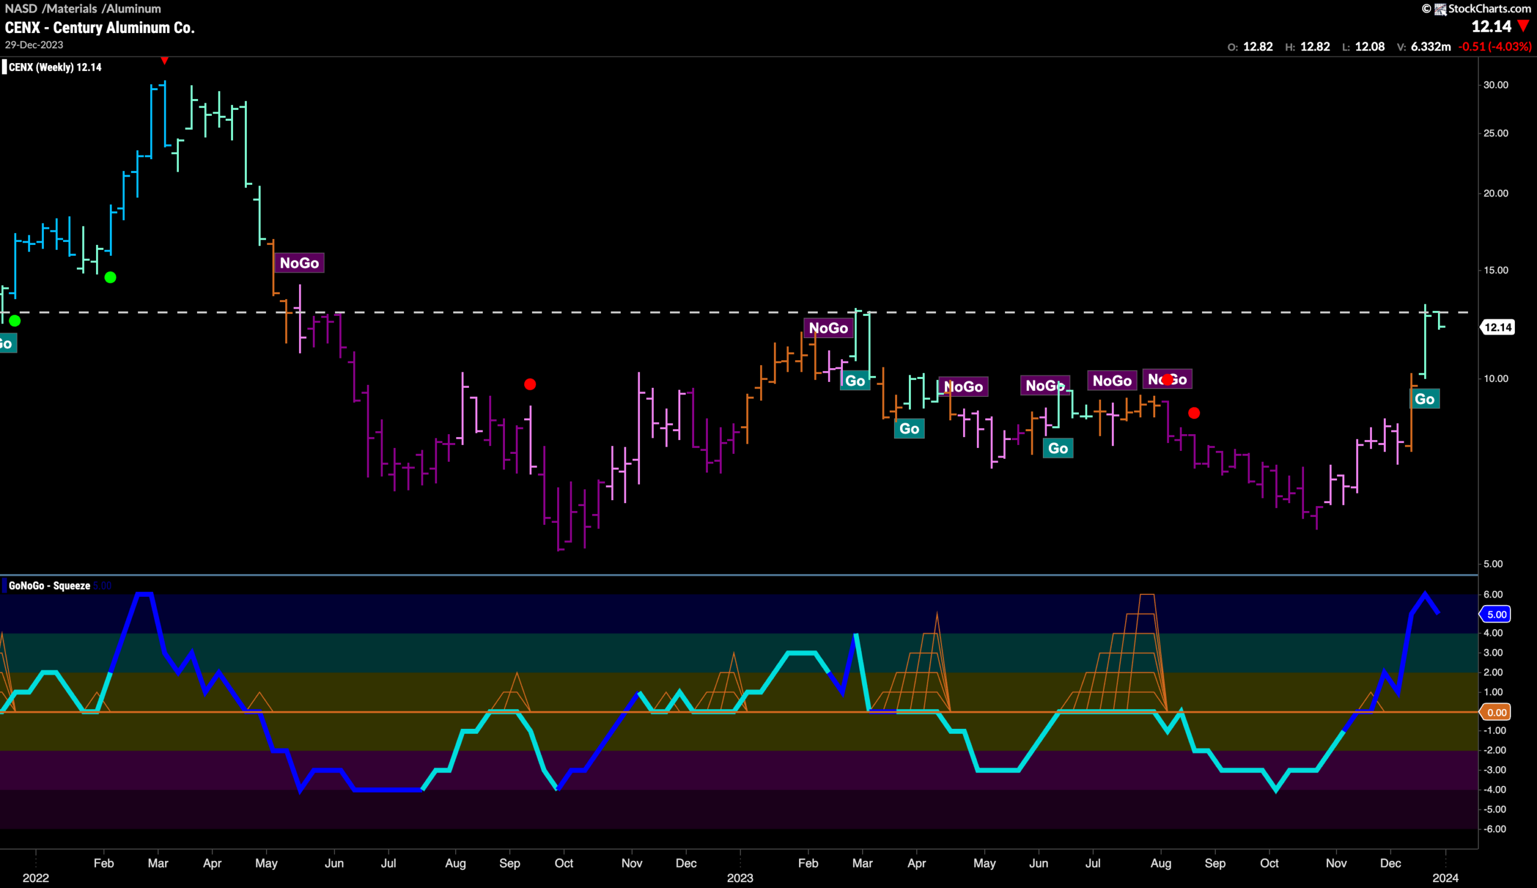Click the Feb 2023 month label on time axis

pyautogui.click(x=808, y=863)
